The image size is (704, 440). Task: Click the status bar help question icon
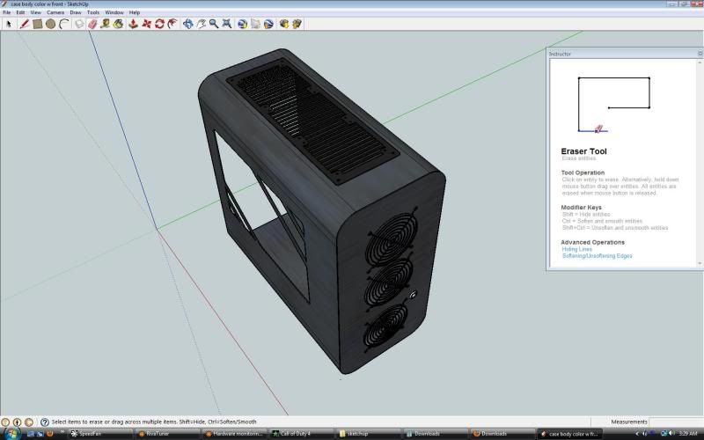point(45,422)
